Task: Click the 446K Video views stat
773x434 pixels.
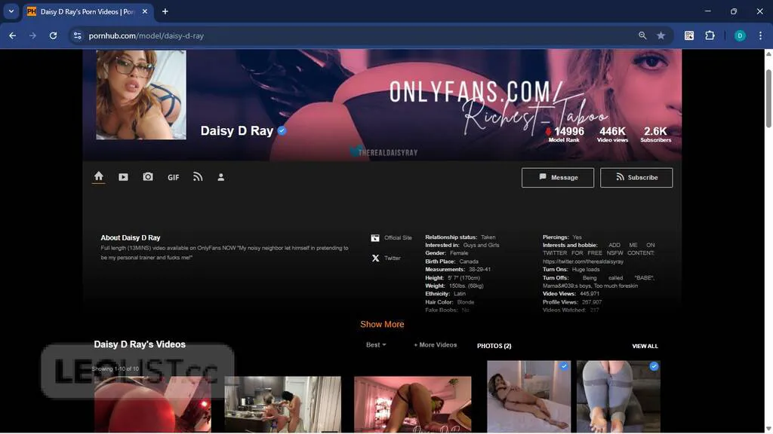Action: coord(612,134)
